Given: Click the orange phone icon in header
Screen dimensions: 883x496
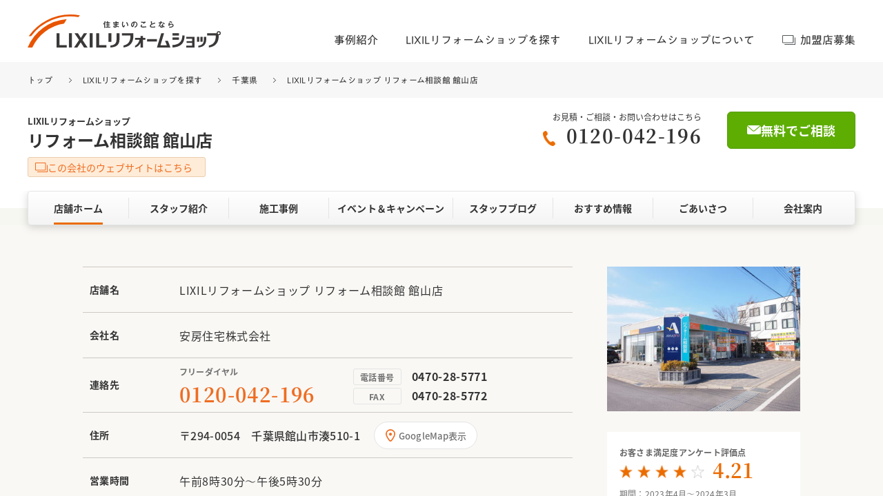Looking at the screenshot, I should (549, 138).
